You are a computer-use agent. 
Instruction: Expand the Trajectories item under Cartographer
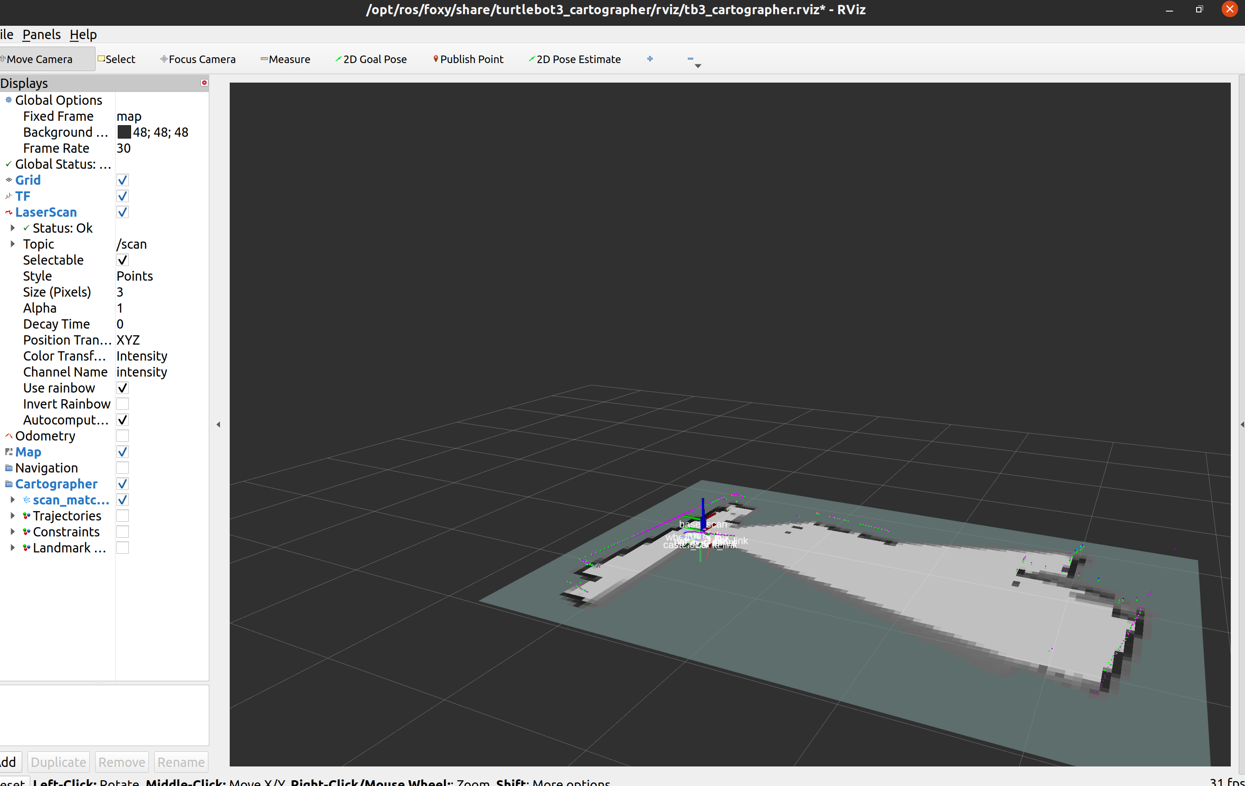12,515
